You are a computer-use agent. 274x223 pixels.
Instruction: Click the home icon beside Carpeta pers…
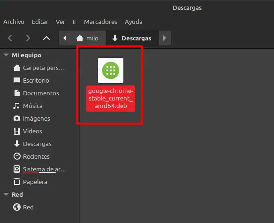pos(17,68)
